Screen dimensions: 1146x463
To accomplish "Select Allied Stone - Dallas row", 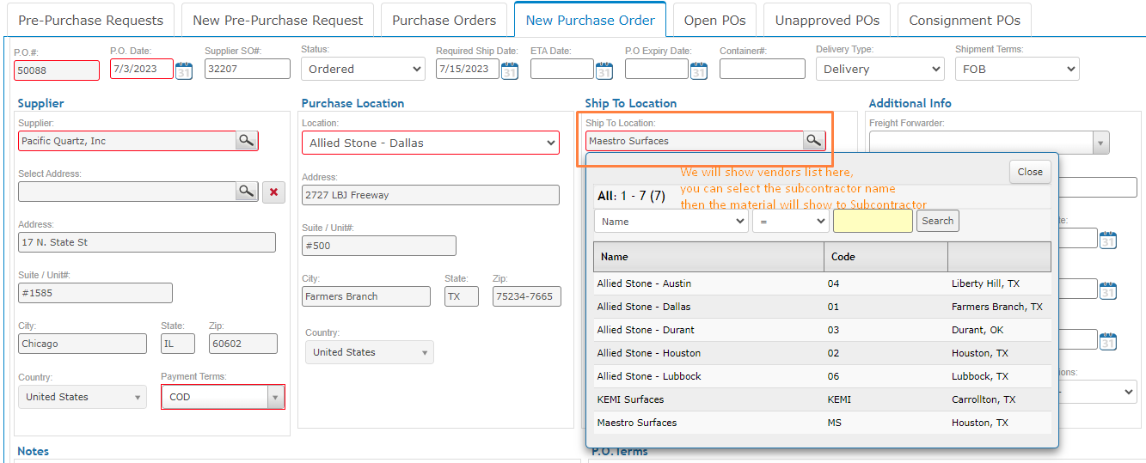I will coord(822,307).
